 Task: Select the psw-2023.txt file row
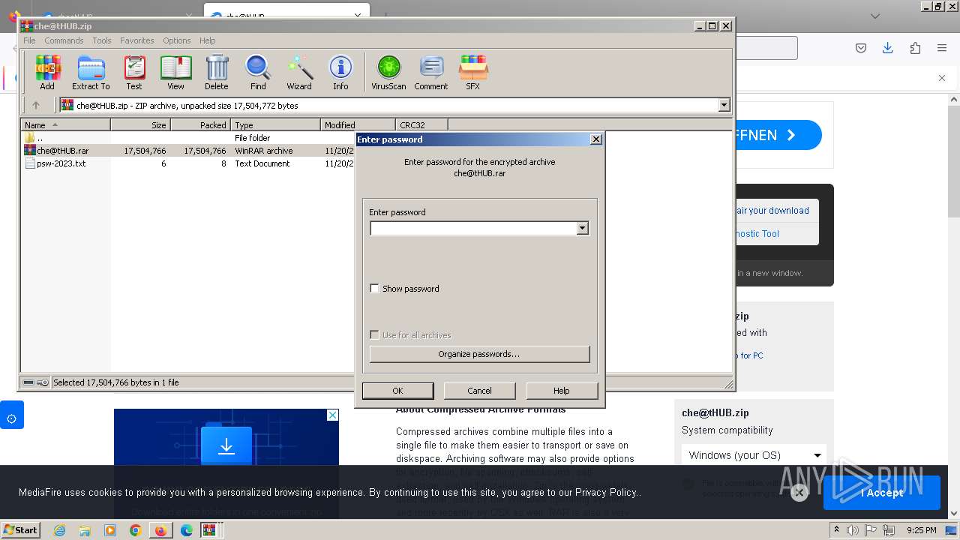[x=187, y=163]
